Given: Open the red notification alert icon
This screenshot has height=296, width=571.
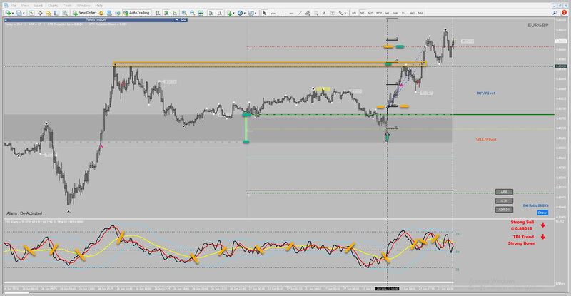Looking at the screenshot, I should [x=564, y=13].
